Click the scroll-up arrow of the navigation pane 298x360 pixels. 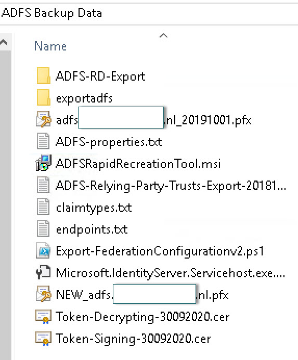coord(4,42)
